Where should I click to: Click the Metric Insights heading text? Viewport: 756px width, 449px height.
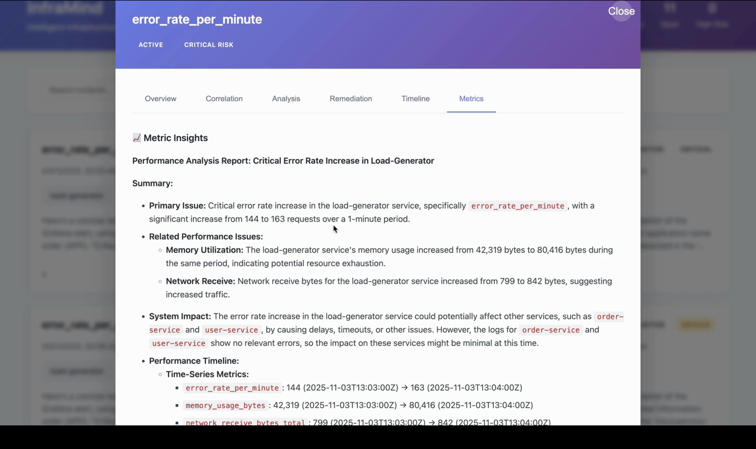click(x=176, y=138)
